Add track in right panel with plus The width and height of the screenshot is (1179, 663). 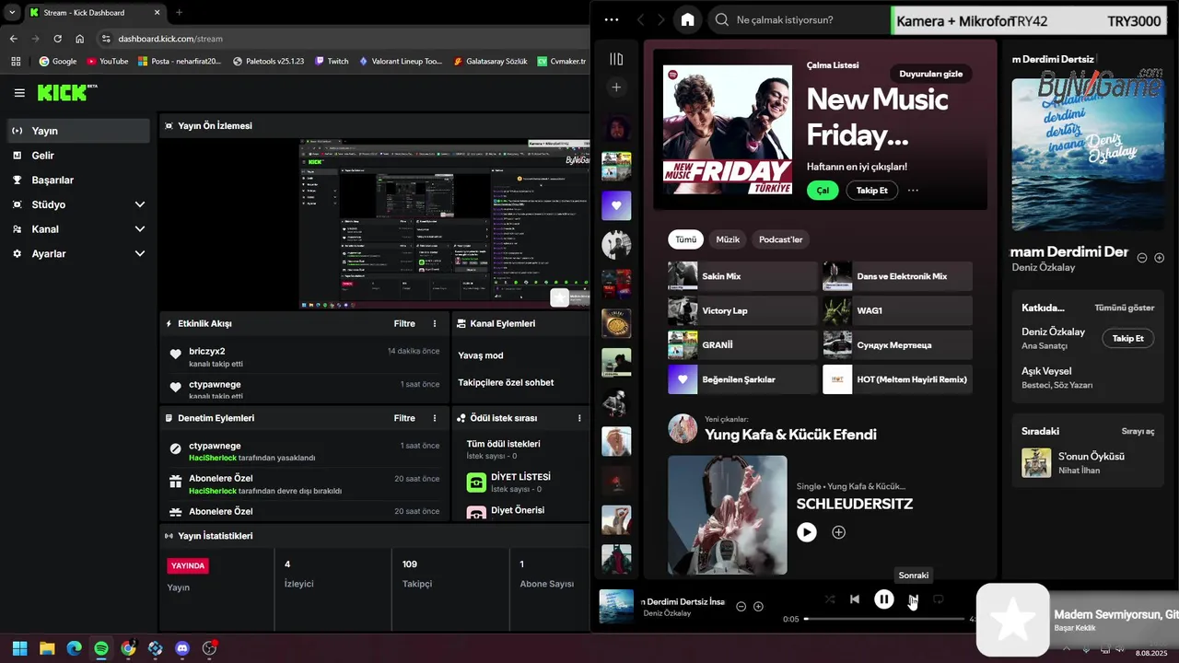tap(1159, 258)
